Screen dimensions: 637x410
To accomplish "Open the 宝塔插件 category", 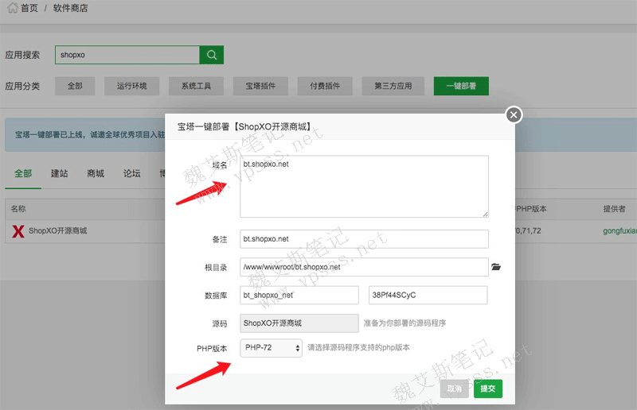I will point(260,86).
